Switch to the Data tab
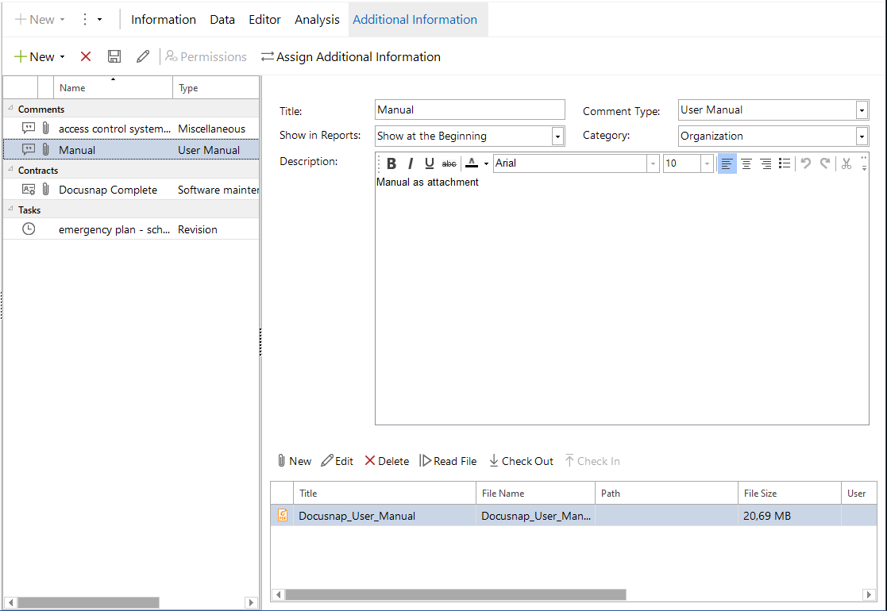This screenshot has height=611, width=887. point(222,19)
